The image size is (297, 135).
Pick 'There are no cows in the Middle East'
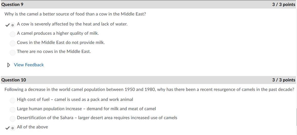13,52
